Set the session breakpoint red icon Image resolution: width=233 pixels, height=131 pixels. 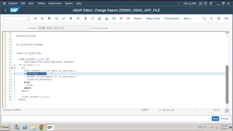click(x=121, y=19)
